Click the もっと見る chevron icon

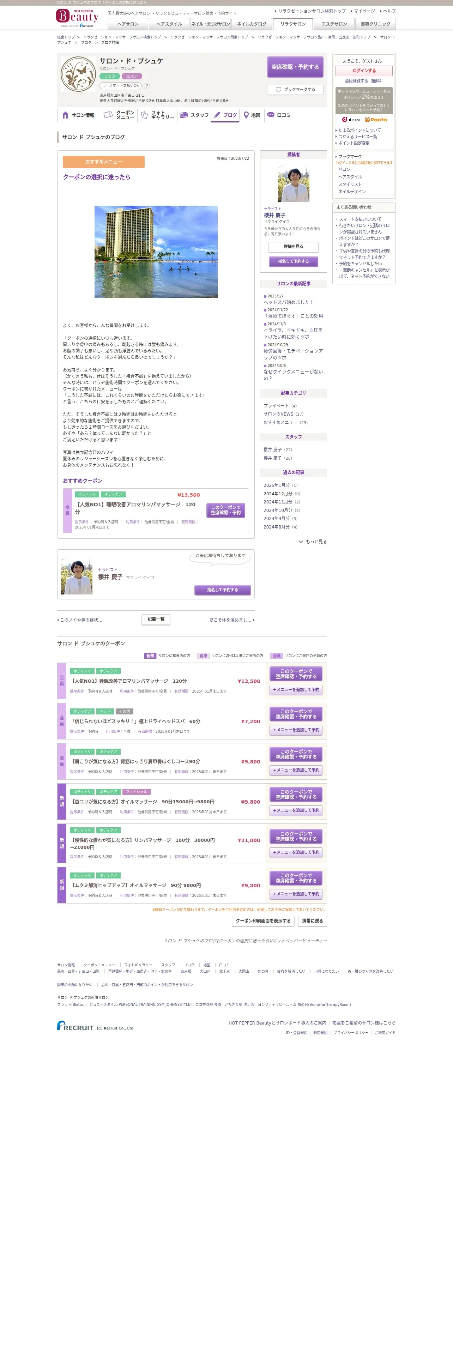tap(301, 542)
